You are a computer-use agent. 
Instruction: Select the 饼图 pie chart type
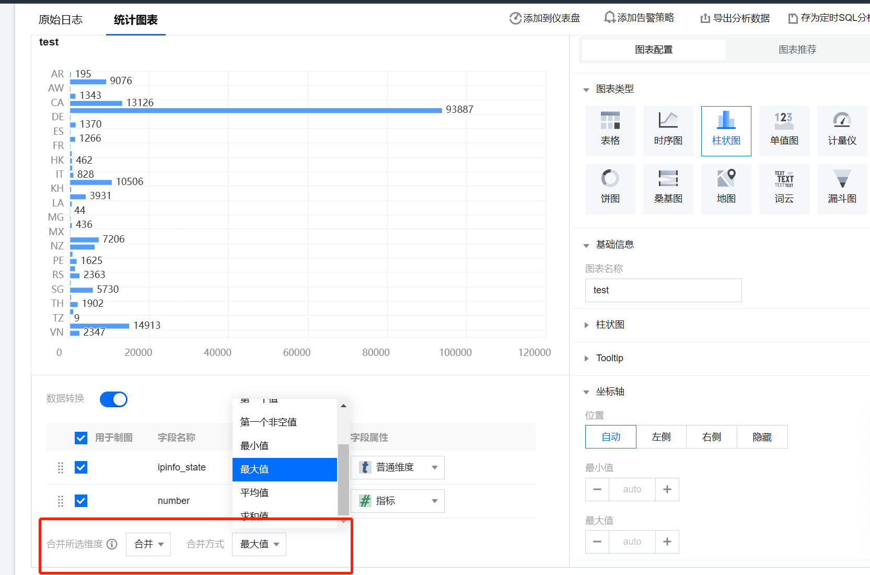tap(610, 189)
